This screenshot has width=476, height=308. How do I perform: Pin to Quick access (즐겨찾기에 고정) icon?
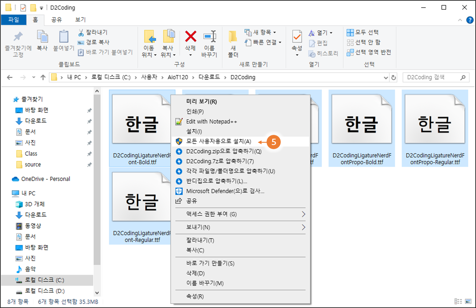click(x=18, y=36)
